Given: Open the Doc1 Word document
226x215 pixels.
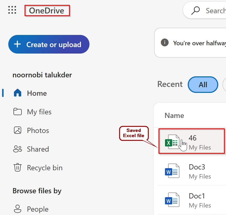Looking at the screenshot, I should [197, 196].
